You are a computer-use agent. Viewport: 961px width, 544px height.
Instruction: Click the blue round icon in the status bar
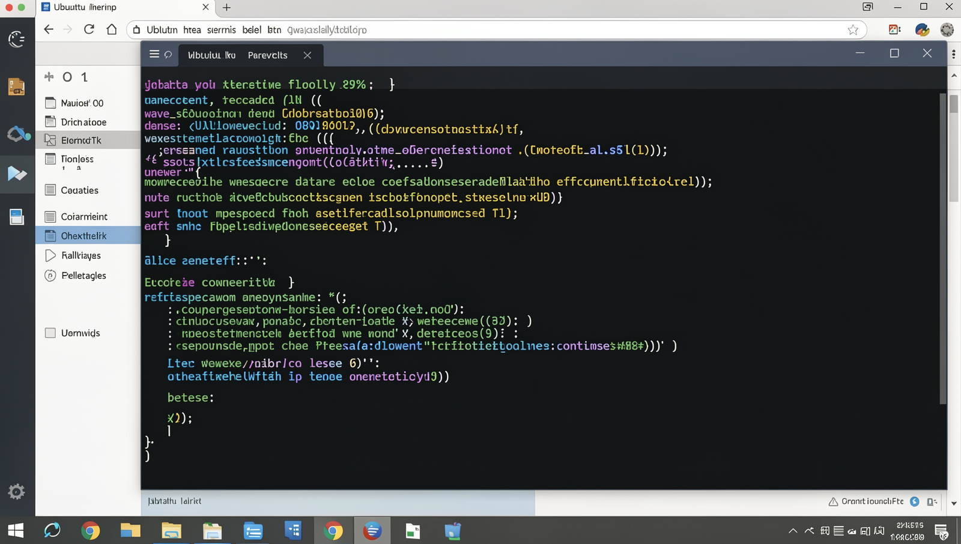[915, 501]
